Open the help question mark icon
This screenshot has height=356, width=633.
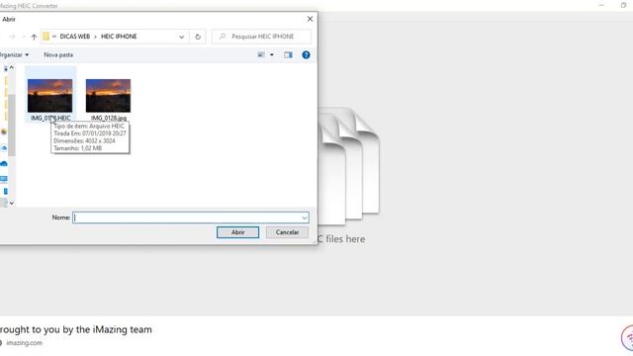pos(306,55)
